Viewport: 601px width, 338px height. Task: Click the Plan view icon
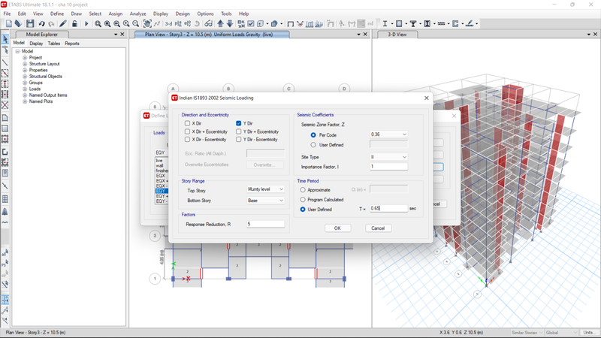point(178,24)
